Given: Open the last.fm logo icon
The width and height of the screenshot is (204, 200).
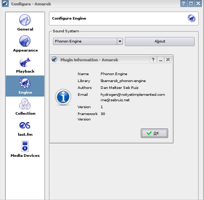Looking at the screenshot, I should 25,125.
